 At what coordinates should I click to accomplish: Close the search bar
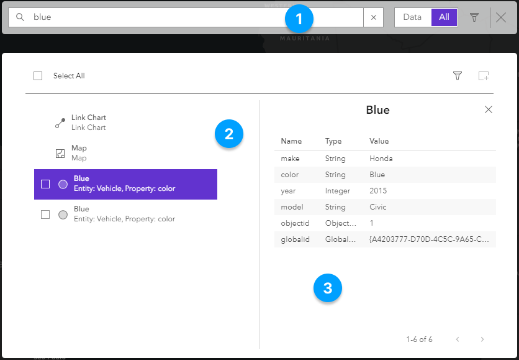click(501, 17)
